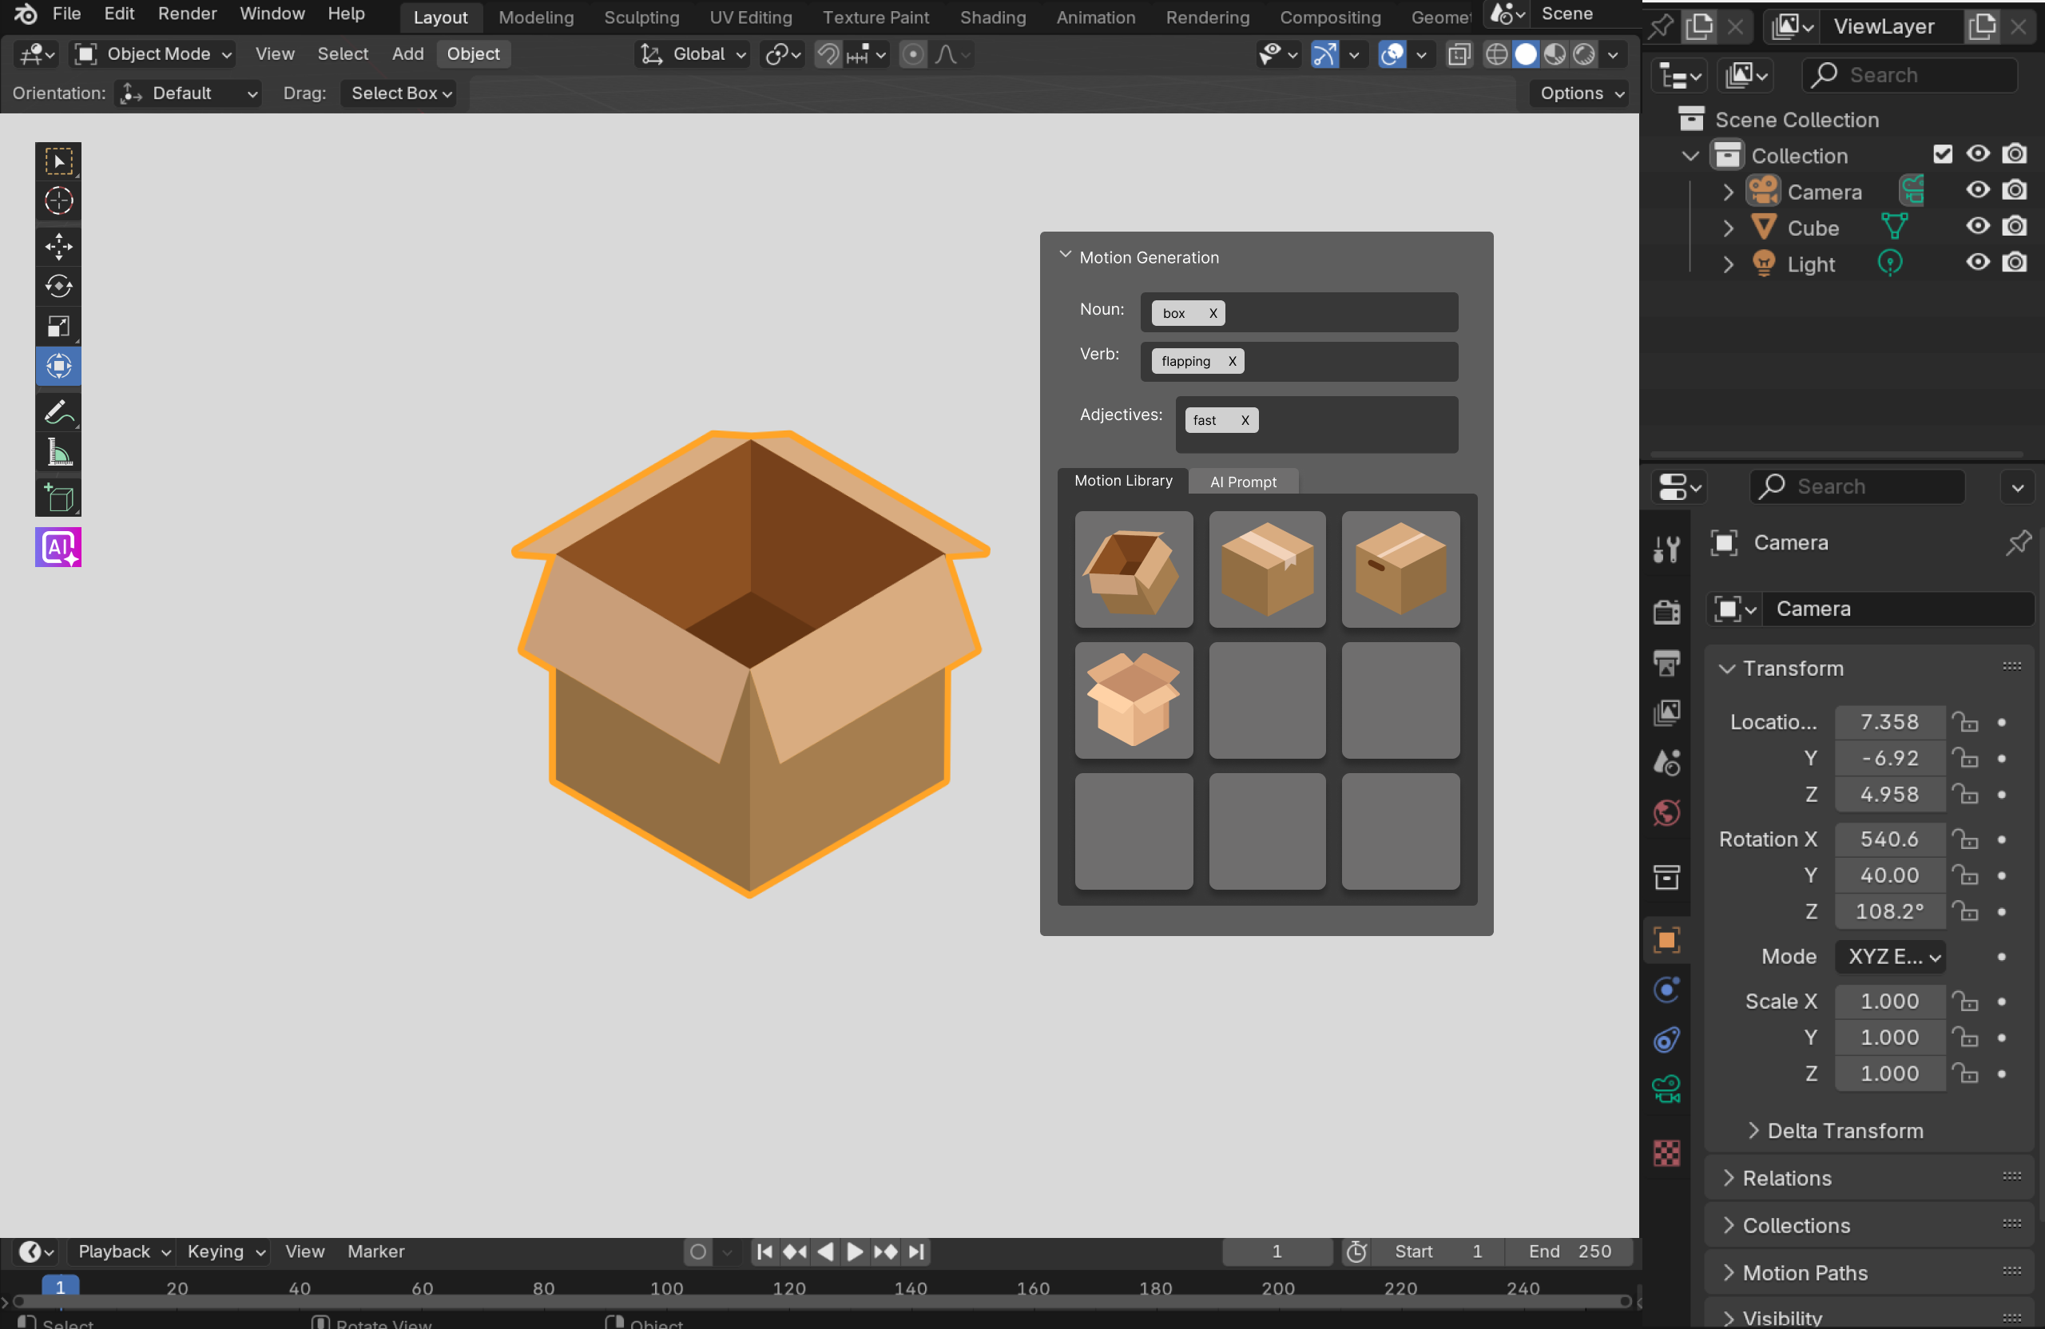
Task: Click the timeline frame 1 marker
Action: pos(60,1287)
